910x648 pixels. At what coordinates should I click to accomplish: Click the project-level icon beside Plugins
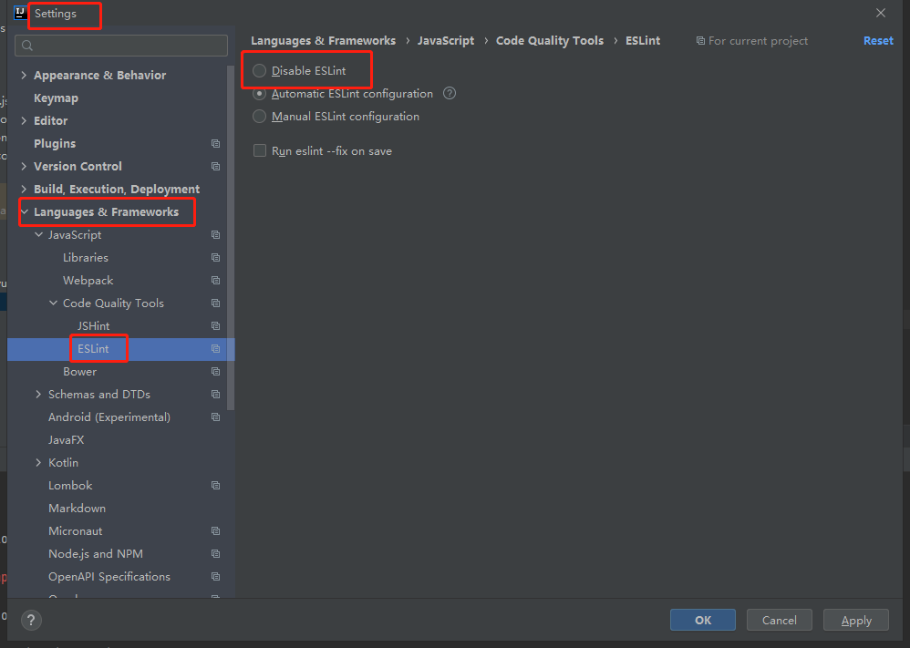pos(215,143)
